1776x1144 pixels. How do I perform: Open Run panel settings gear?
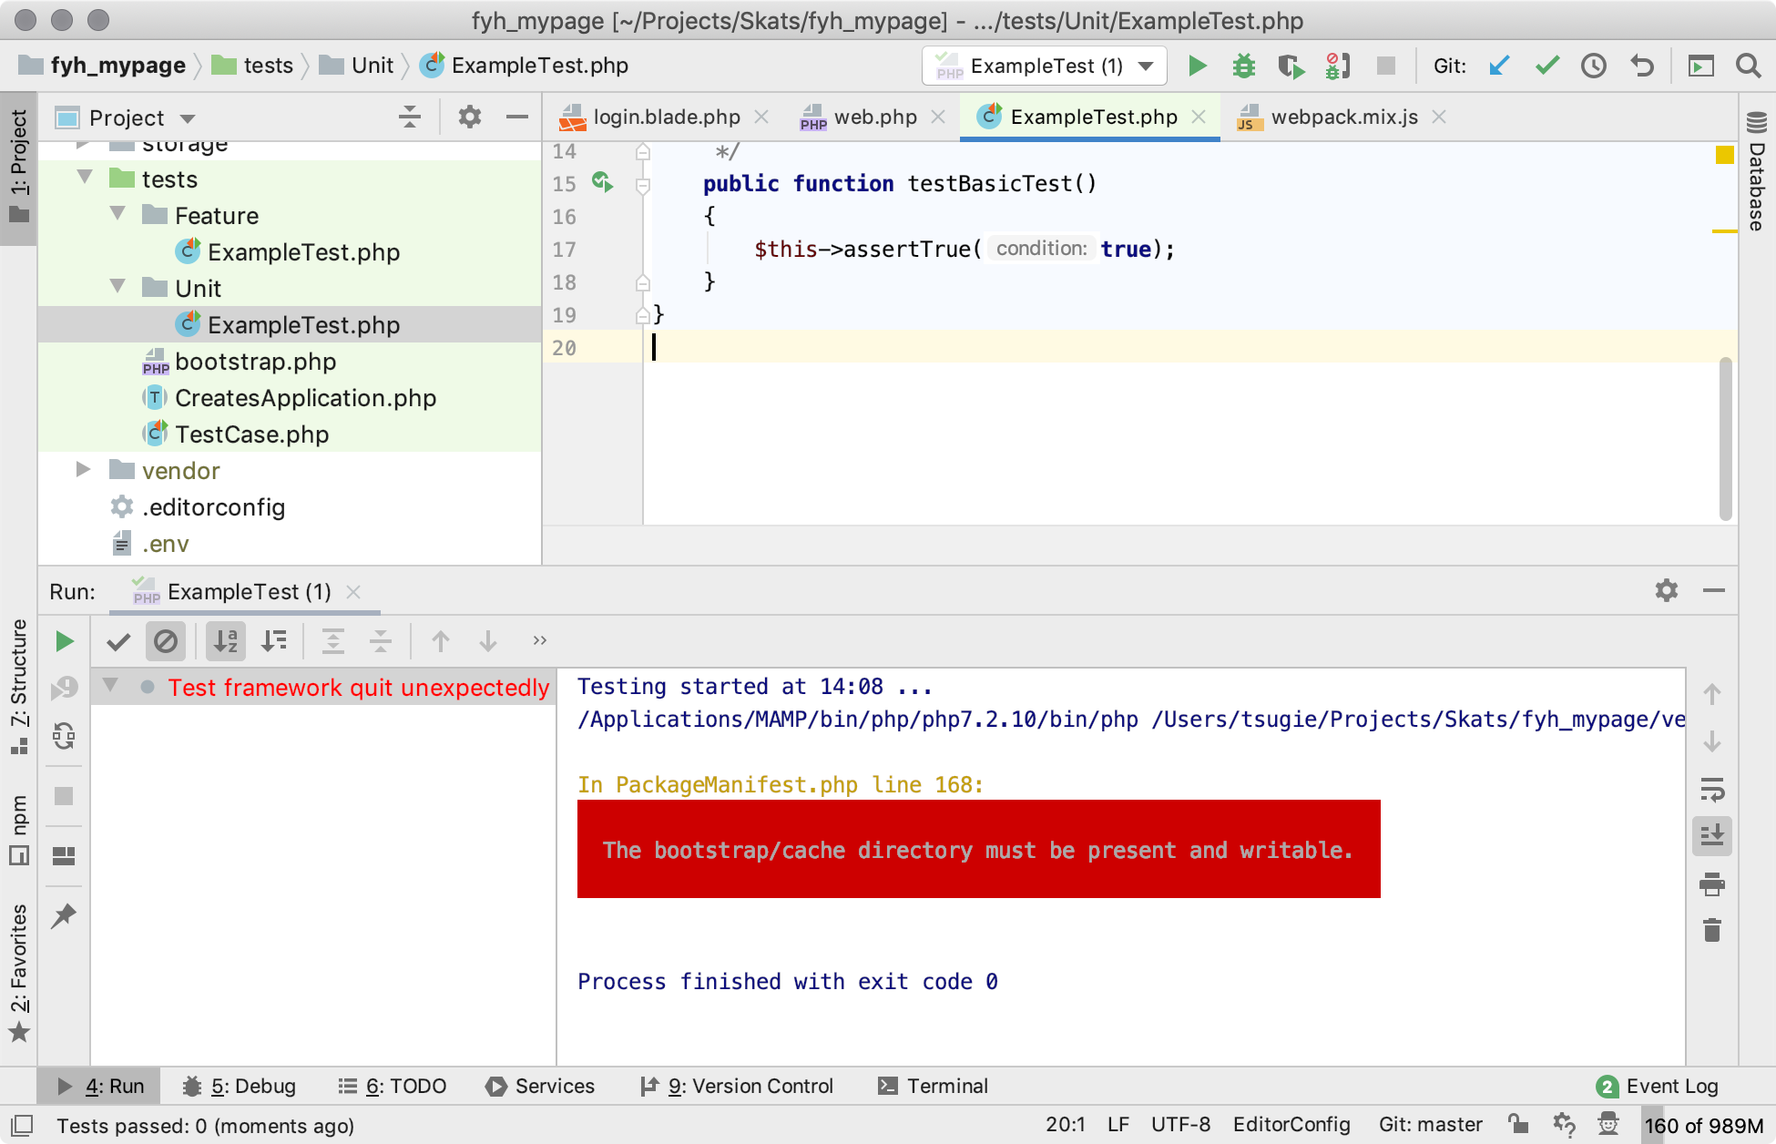coord(1667,590)
